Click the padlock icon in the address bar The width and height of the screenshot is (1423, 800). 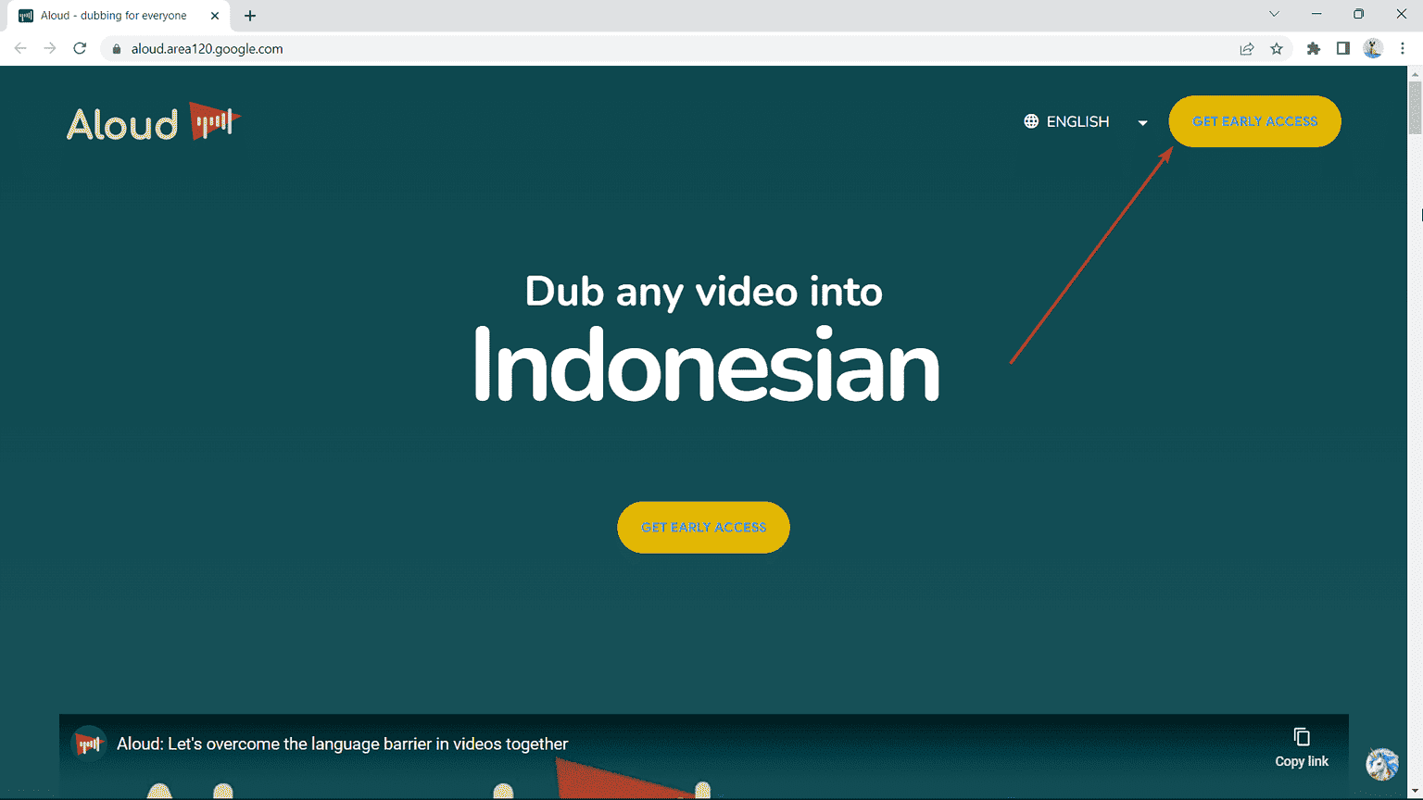116,48
